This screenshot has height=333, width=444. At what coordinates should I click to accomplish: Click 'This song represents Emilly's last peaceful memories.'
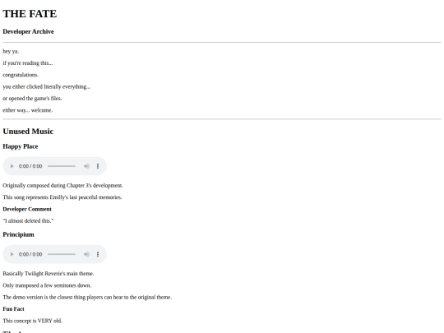pos(62,197)
